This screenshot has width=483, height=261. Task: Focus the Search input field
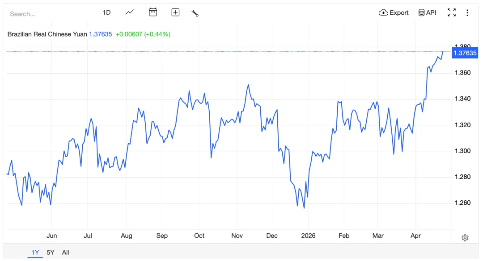click(x=48, y=14)
